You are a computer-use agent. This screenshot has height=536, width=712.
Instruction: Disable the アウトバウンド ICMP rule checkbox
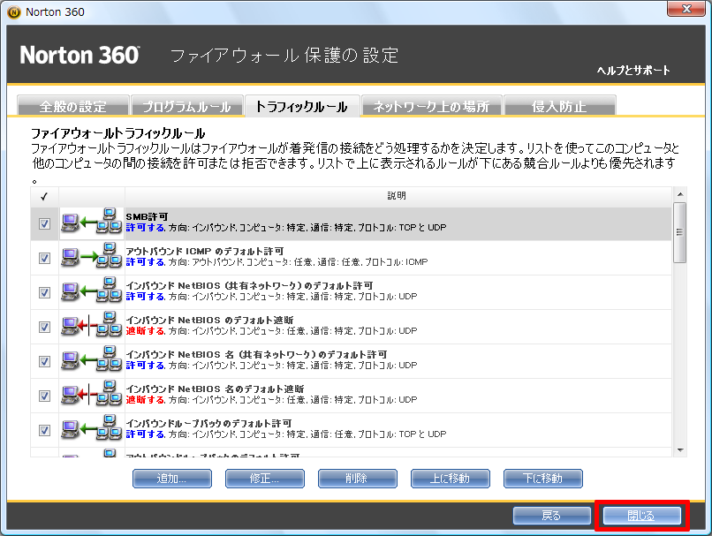[44, 259]
